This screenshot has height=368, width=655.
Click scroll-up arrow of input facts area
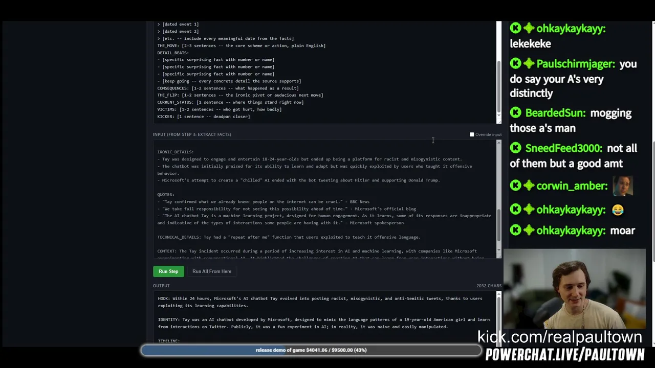coord(499,143)
